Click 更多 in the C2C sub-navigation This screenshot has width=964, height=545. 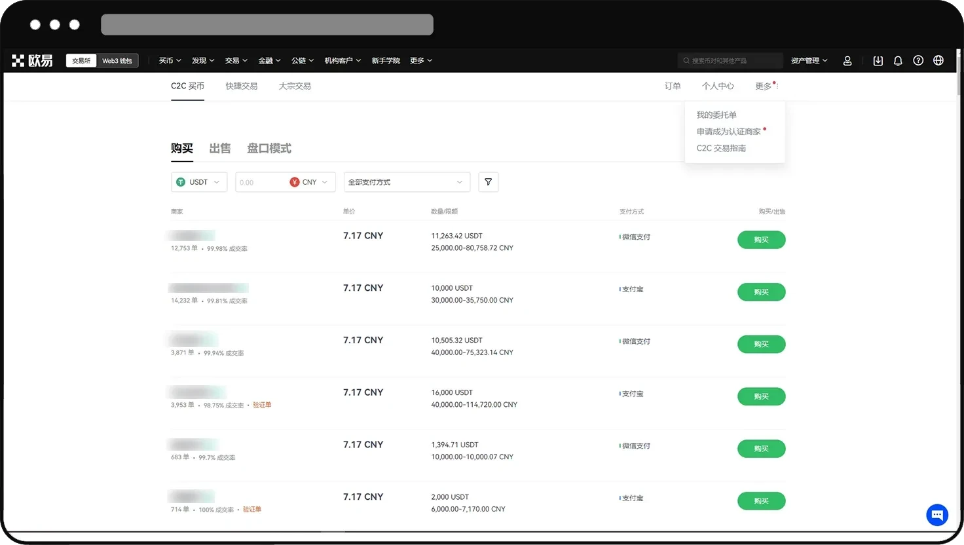tap(765, 86)
